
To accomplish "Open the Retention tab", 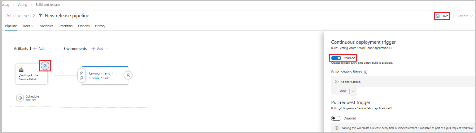I will point(66,26).
